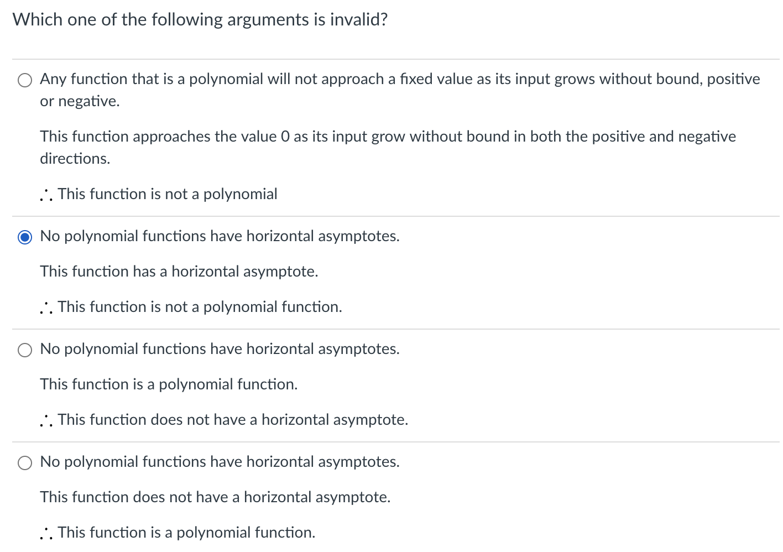Image resolution: width=783 pixels, height=552 pixels.
Task: Select conclusion 'This function is a polynomial function'
Action: point(185,533)
